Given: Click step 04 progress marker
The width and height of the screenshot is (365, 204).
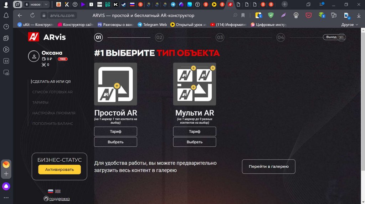Looking at the screenshot, I should [x=281, y=37].
